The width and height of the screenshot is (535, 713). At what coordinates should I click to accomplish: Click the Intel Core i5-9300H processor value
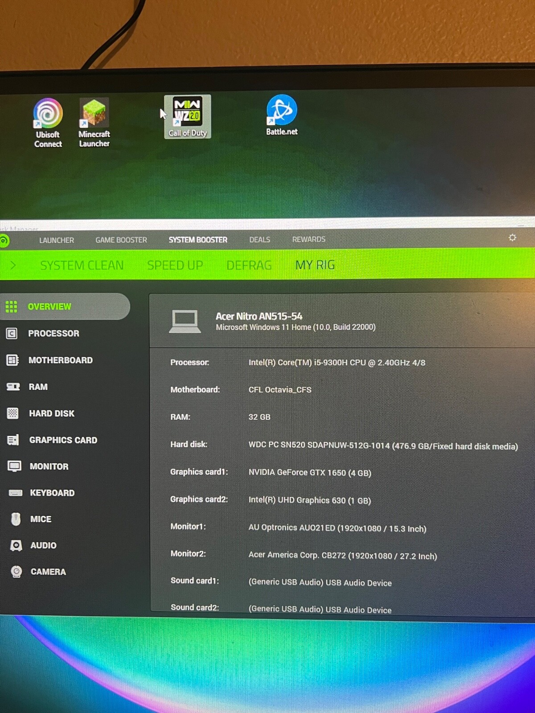pyautogui.click(x=337, y=363)
